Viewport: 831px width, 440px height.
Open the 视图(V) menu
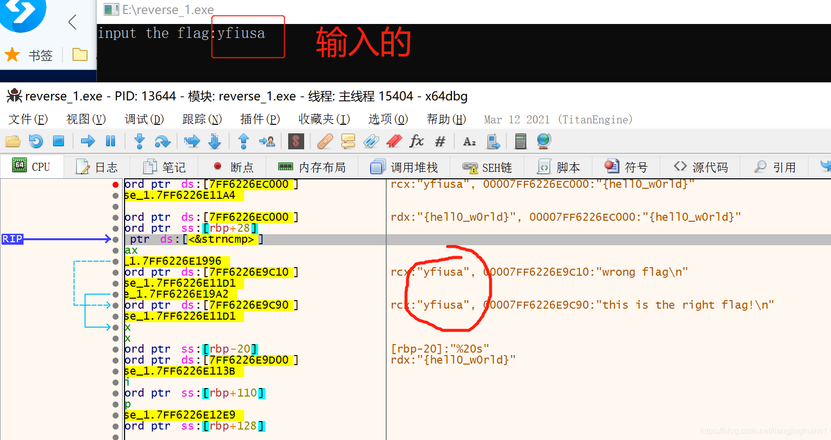coord(86,119)
